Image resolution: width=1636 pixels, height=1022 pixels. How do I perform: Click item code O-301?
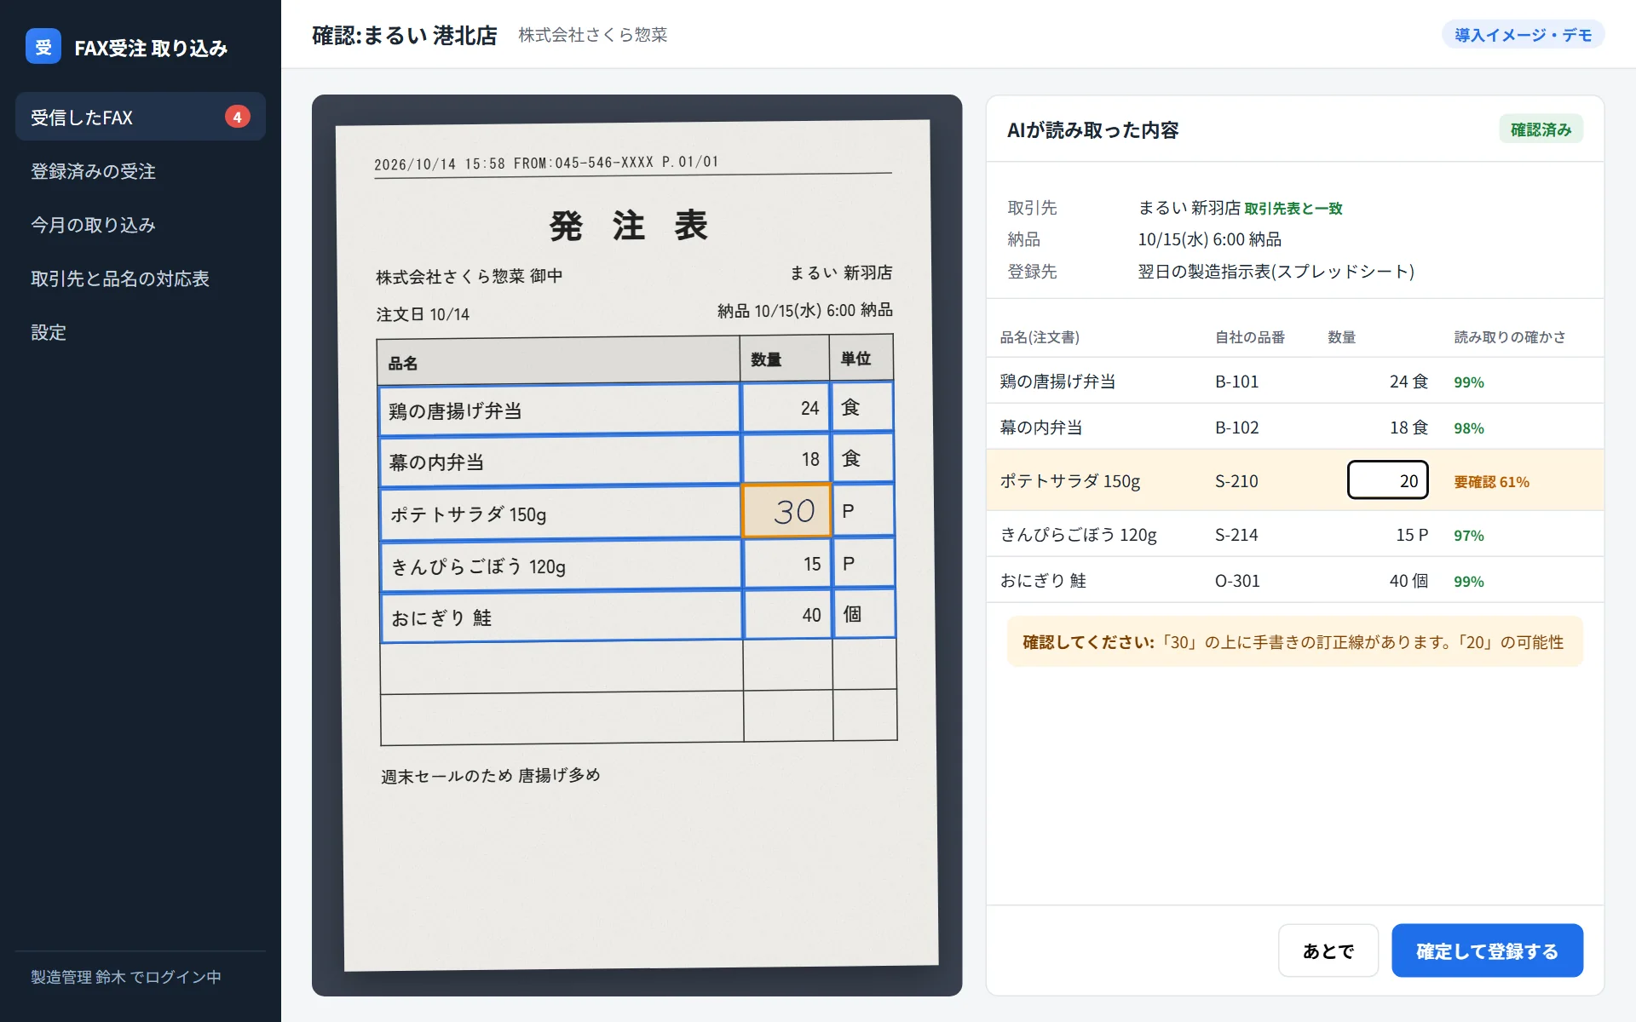pyautogui.click(x=1236, y=581)
